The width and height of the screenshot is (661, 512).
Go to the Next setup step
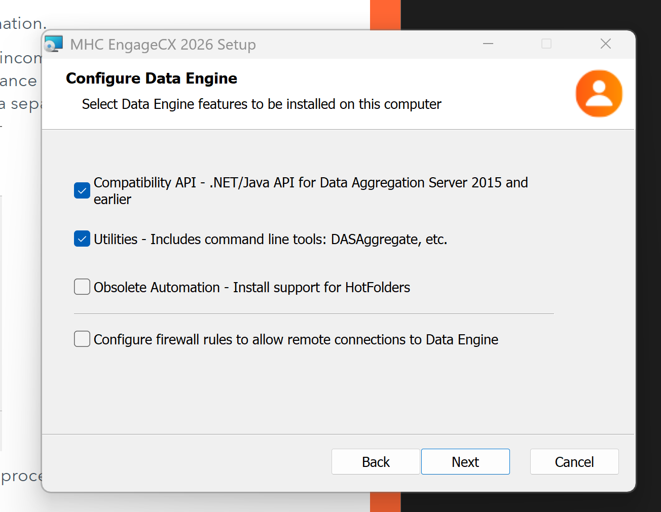(x=465, y=461)
